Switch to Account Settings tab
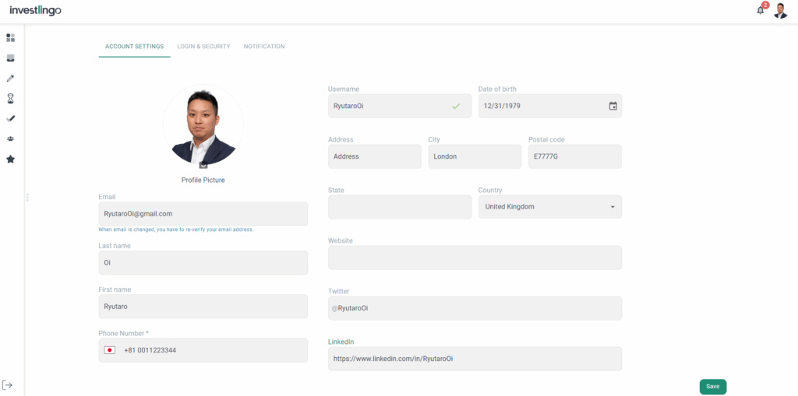The image size is (798, 396). 134,46
